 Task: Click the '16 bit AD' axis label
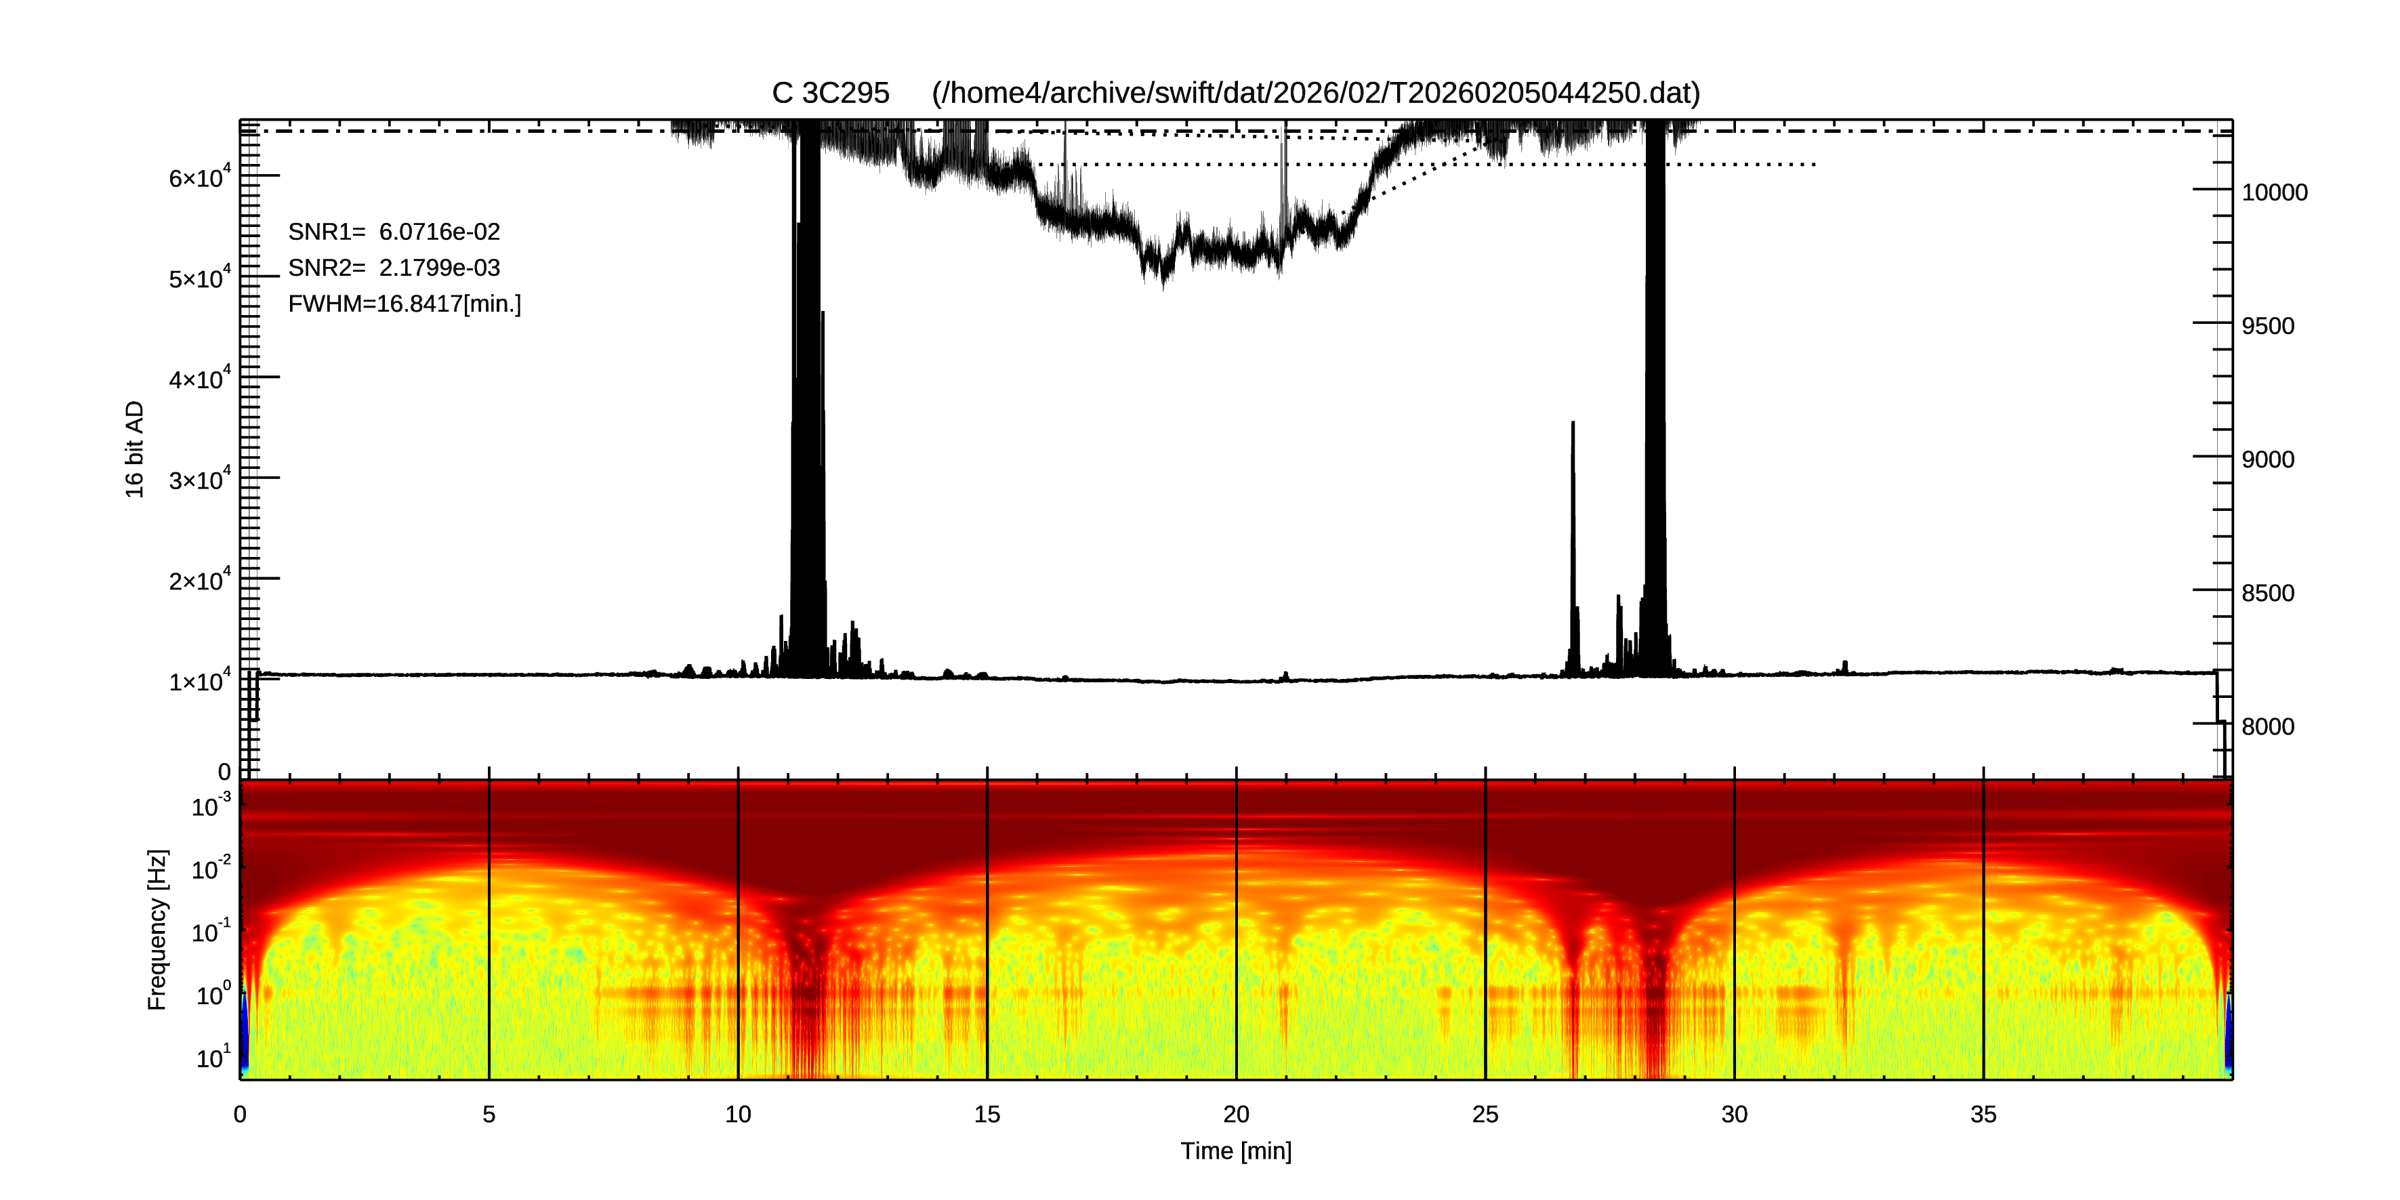pos(135,449)
